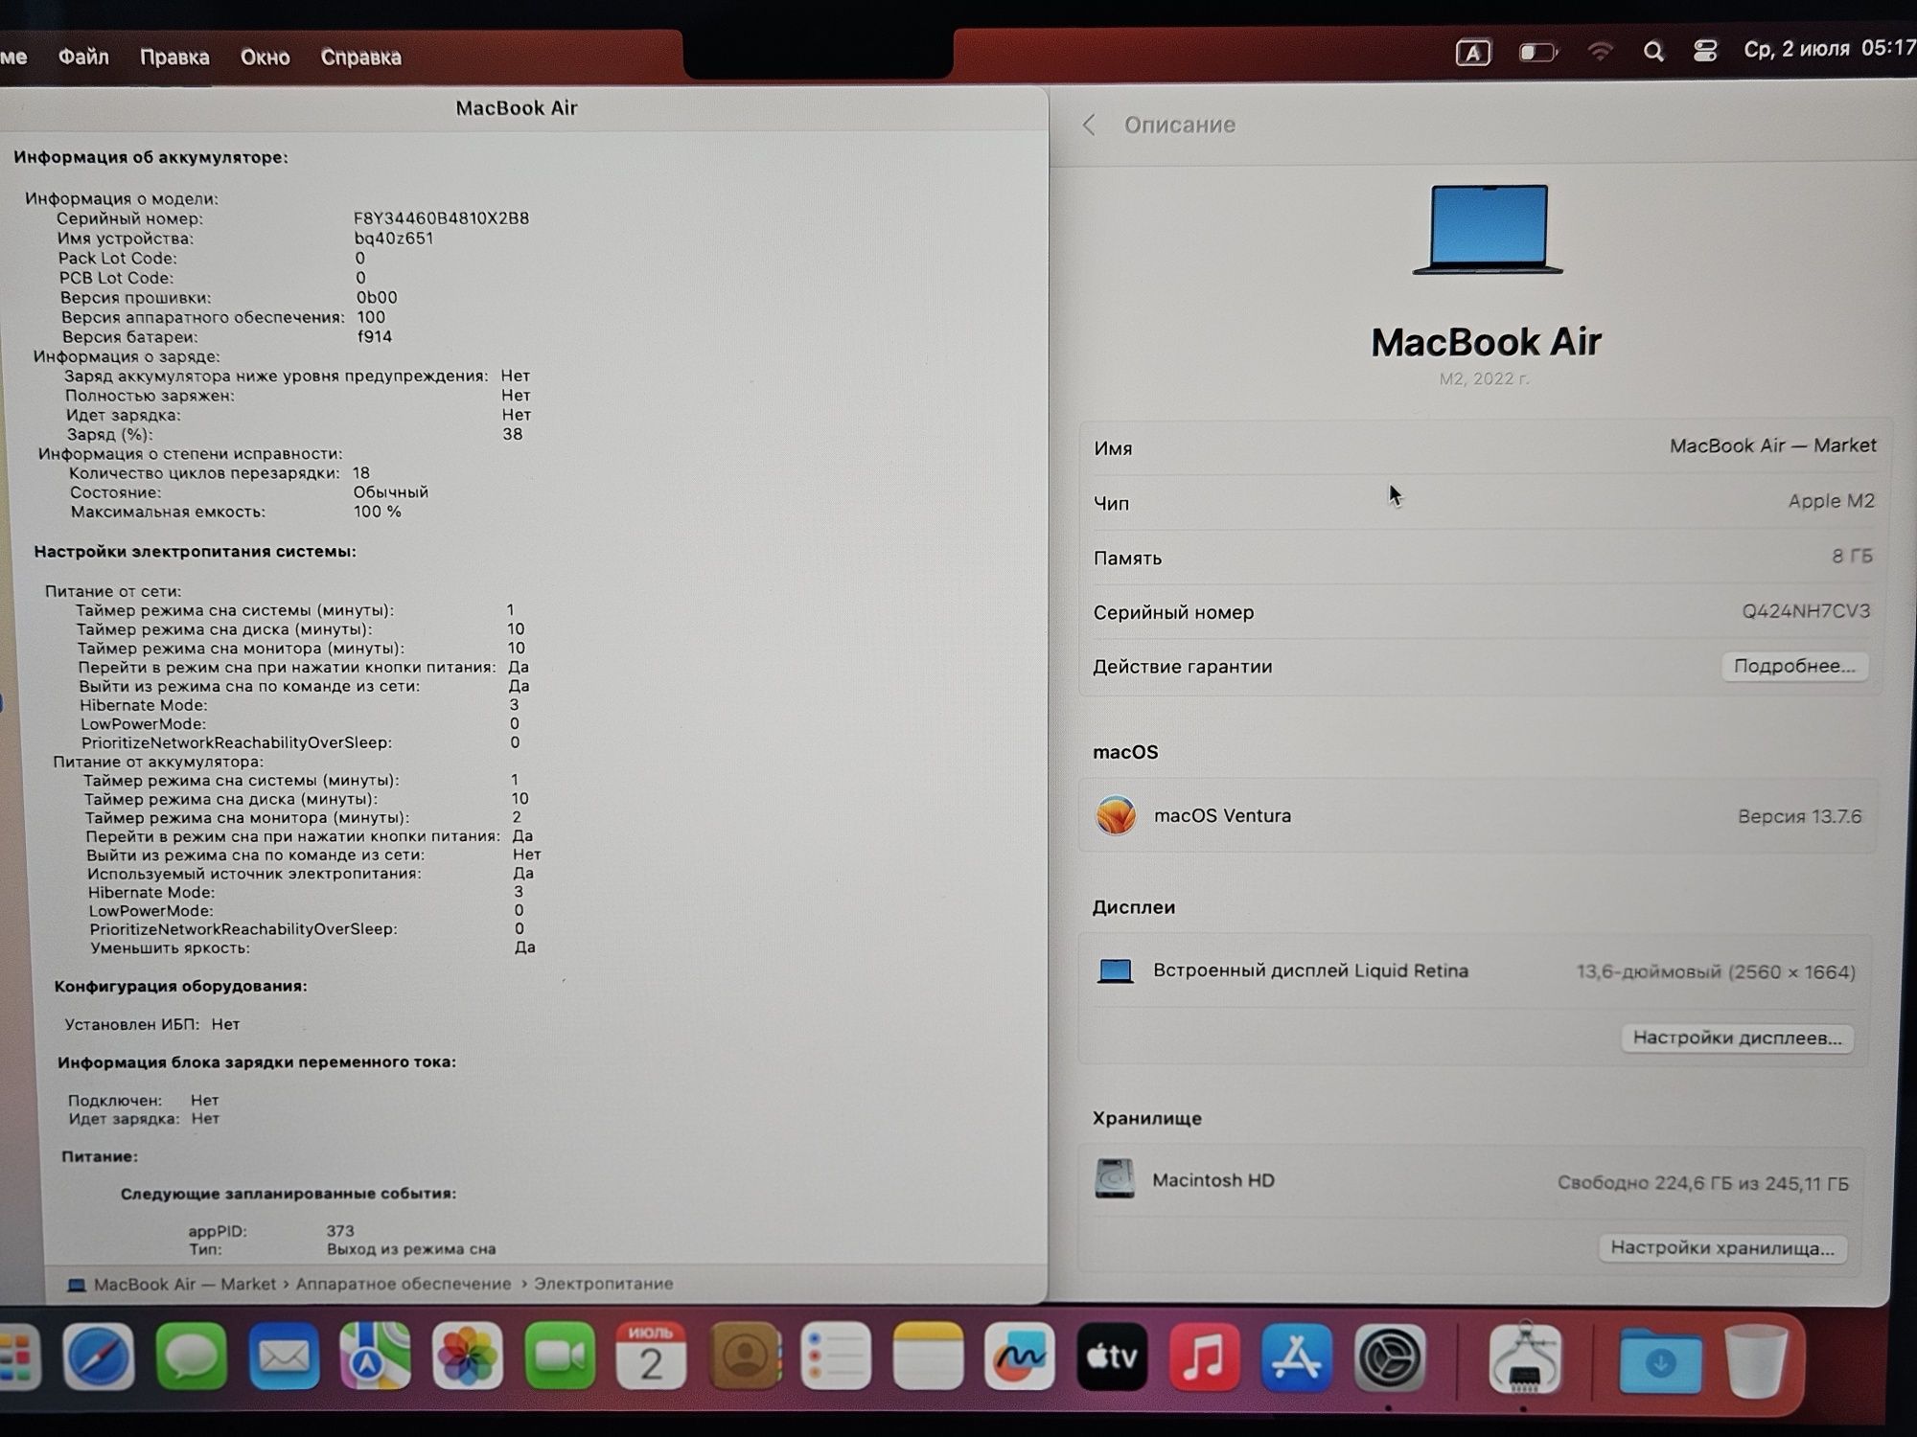The width and height of the screenshot is (1917, 1437).
Task: Launch Mail from the Dock
Action: (284, 1357)
